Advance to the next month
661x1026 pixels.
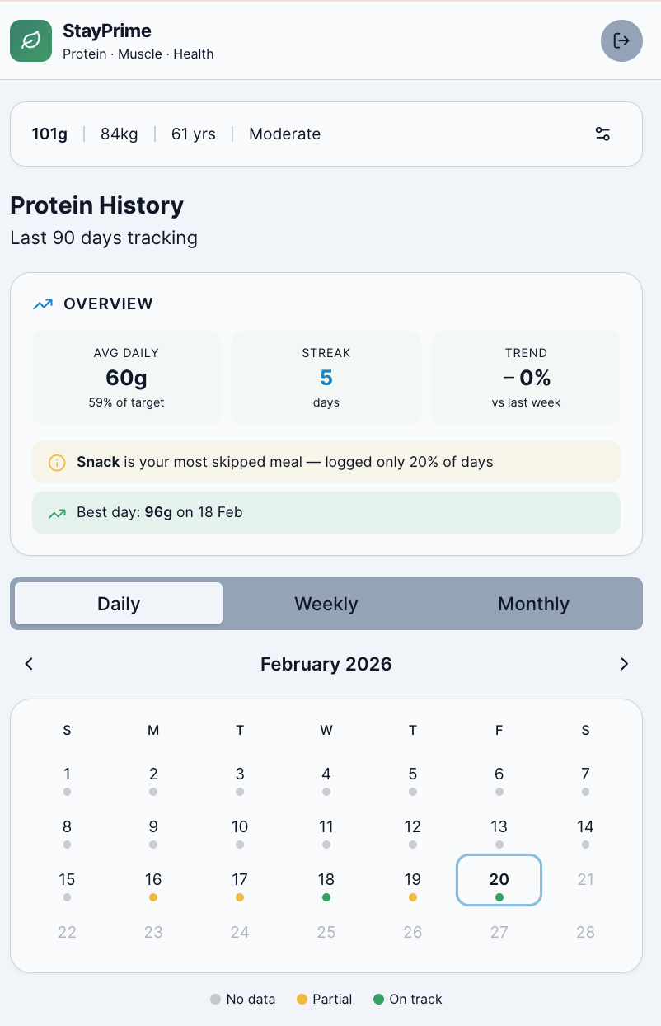point(625,663)
